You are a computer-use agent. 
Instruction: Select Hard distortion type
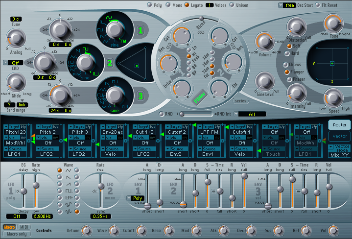[x=286, y=53]
